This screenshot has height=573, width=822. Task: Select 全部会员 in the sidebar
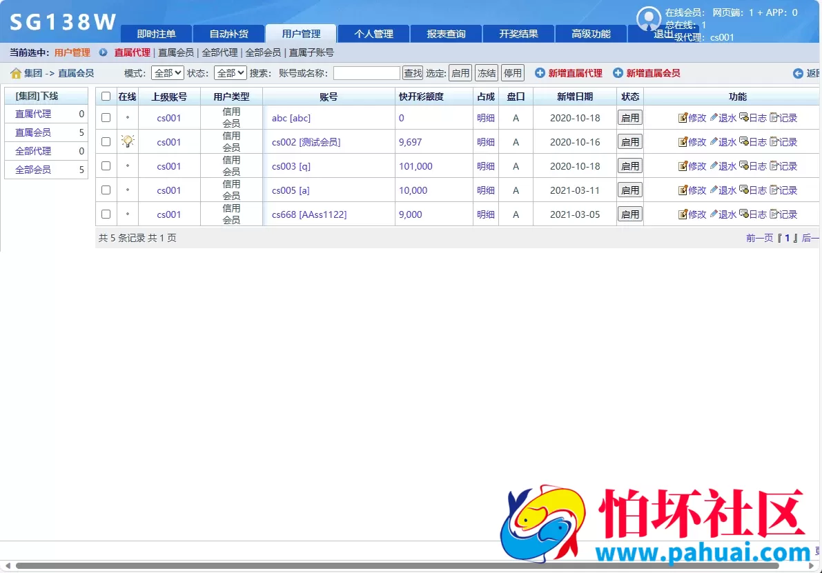33,170
